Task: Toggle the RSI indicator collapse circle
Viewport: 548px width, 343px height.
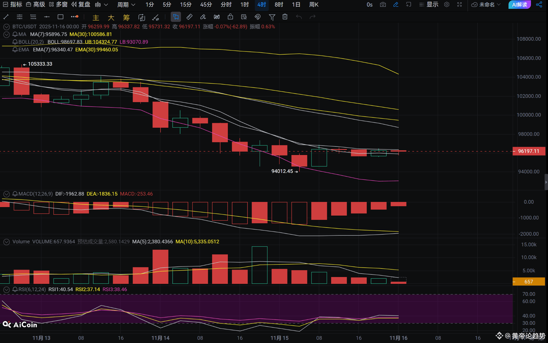Action: 6,290
